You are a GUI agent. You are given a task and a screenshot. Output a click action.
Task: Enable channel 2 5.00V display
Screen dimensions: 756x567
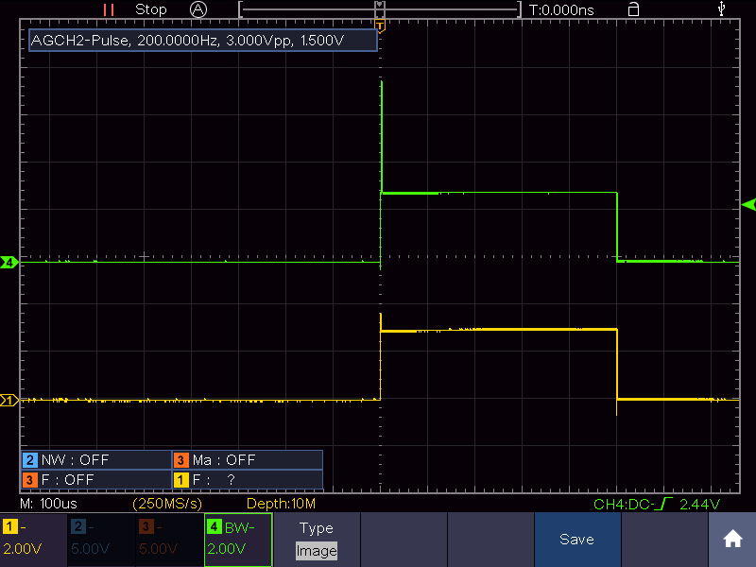102,539
